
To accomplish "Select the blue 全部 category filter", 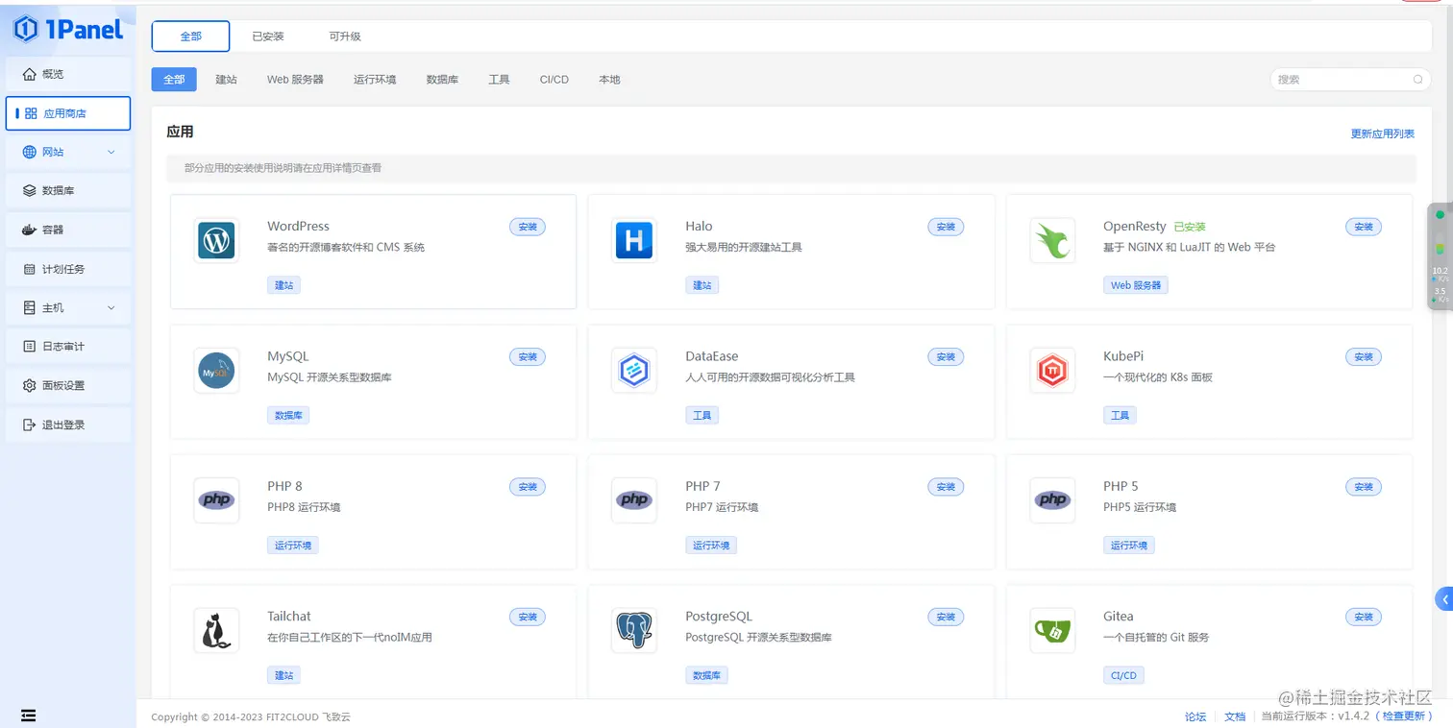I will point(174,80).
